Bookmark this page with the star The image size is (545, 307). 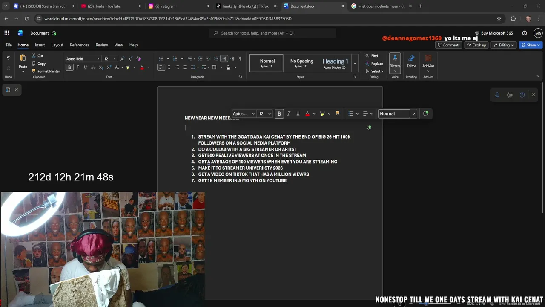[499, 19]
